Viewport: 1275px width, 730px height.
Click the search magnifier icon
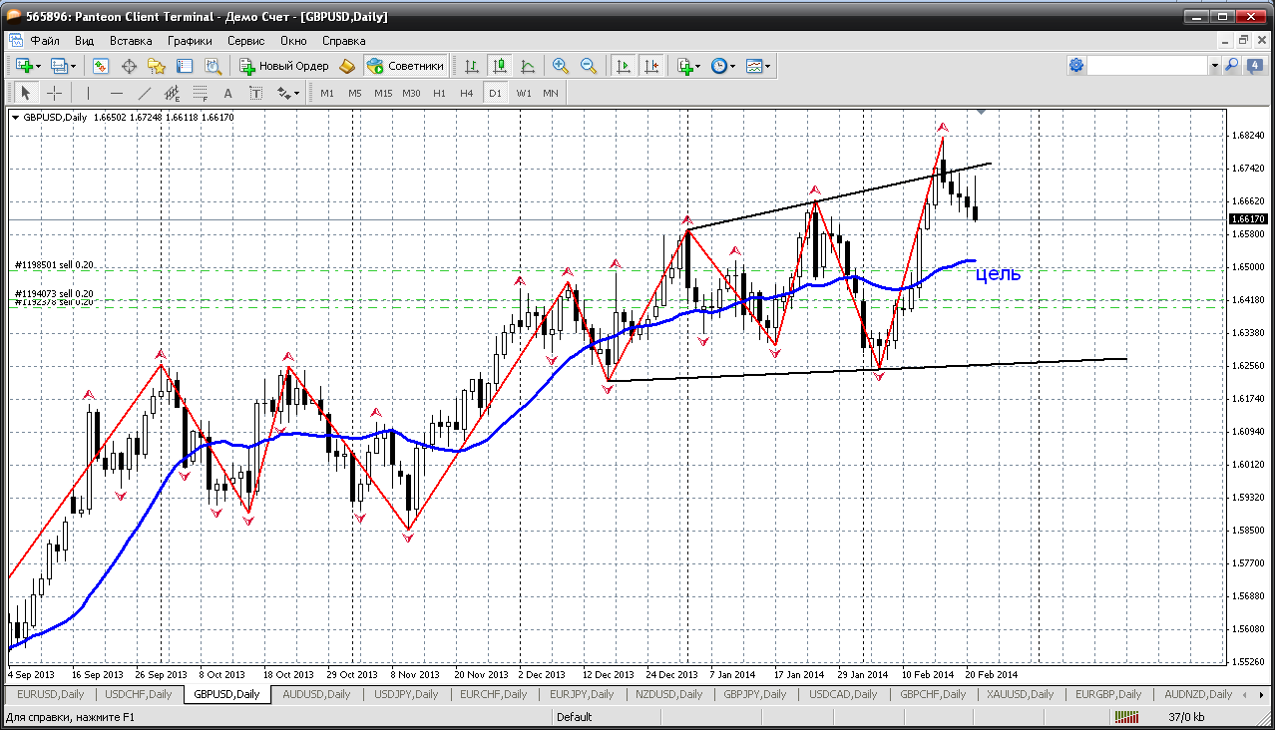click(x=1231, y=65)
